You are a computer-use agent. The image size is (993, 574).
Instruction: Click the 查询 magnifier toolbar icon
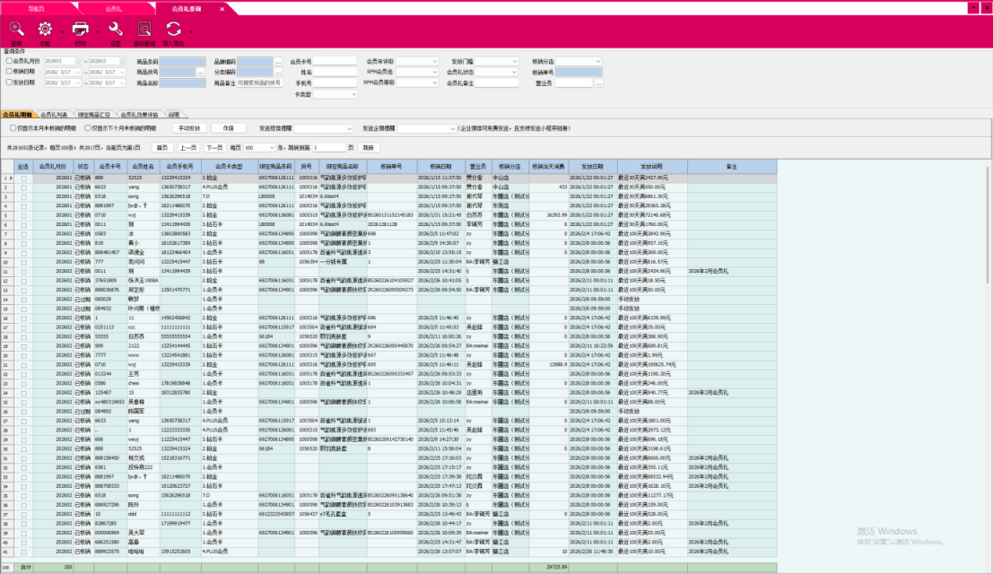pyautogui.click(x=16, y=30)
